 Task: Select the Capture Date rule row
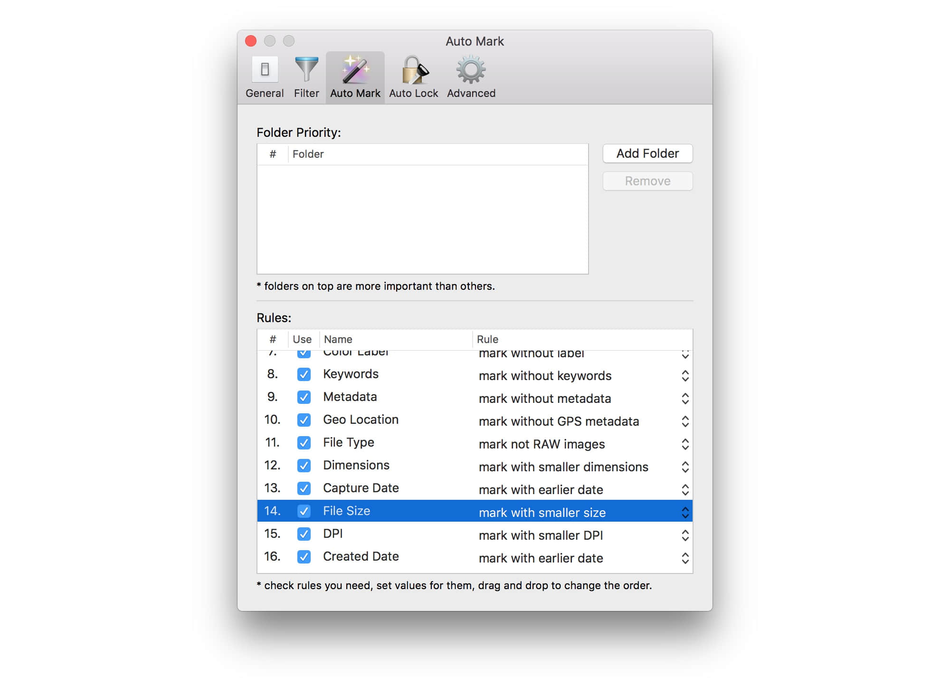tap(361, 488)
